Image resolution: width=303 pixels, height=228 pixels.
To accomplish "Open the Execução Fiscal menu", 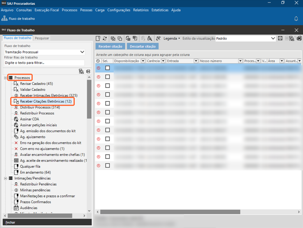I will pyautogui.click(x=47, y=10).
